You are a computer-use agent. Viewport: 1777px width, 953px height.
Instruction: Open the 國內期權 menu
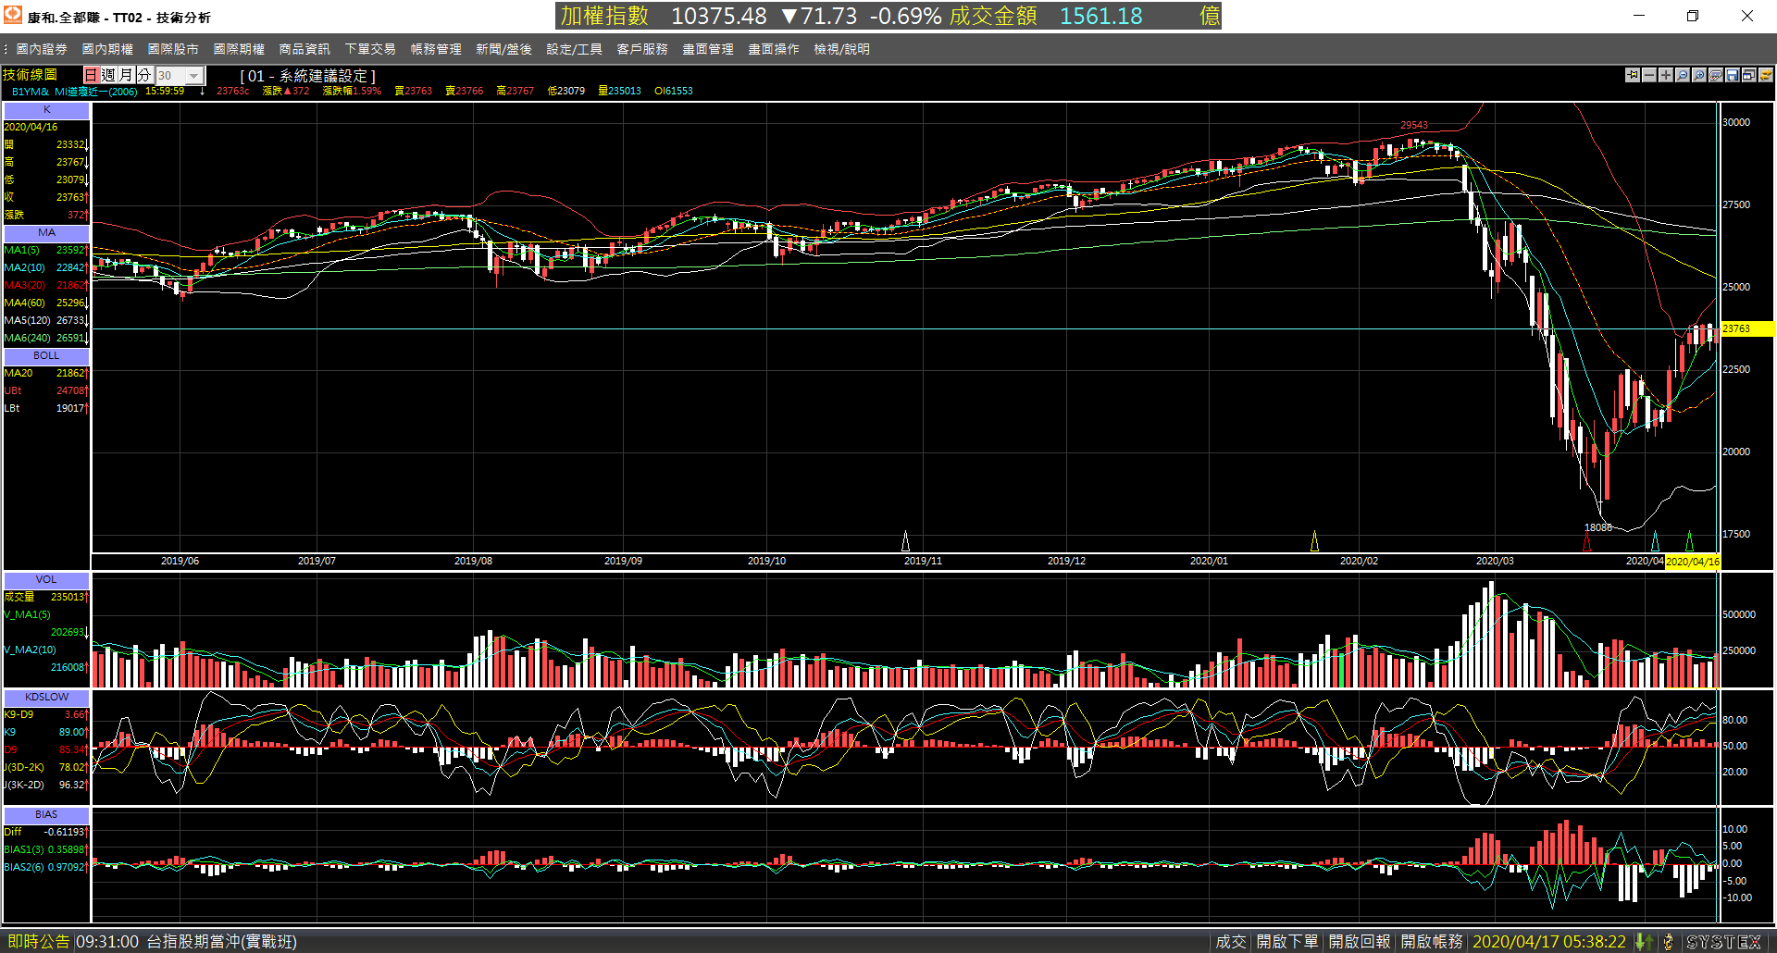[x=107, y=49]
